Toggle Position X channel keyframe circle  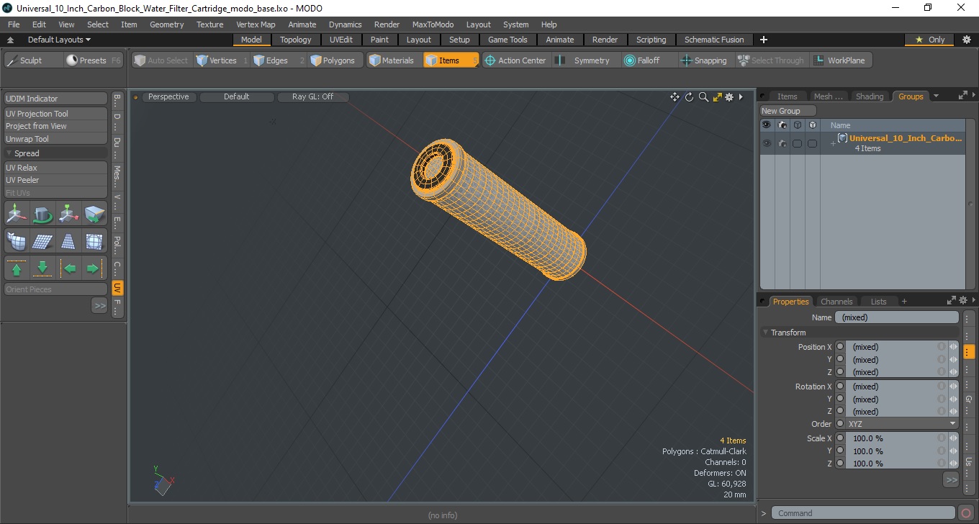(x=840, y=347)
